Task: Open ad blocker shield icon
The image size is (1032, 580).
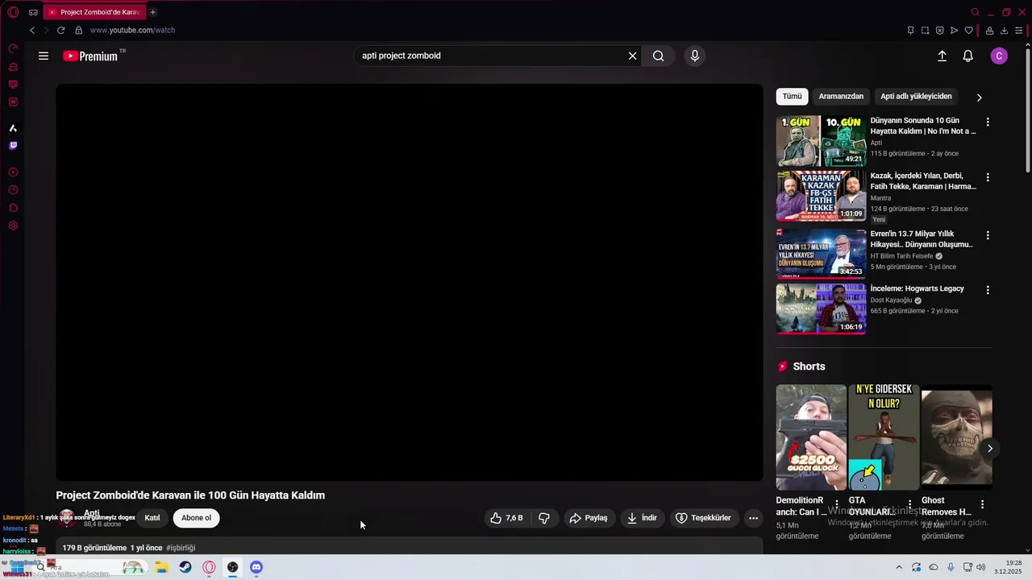Action: click(939, 30)
